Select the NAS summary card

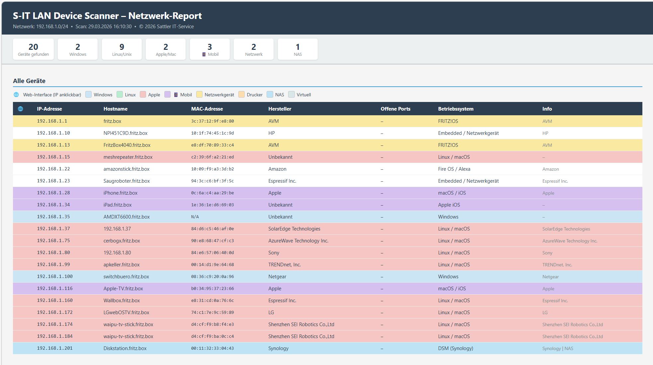coord(298,49)
